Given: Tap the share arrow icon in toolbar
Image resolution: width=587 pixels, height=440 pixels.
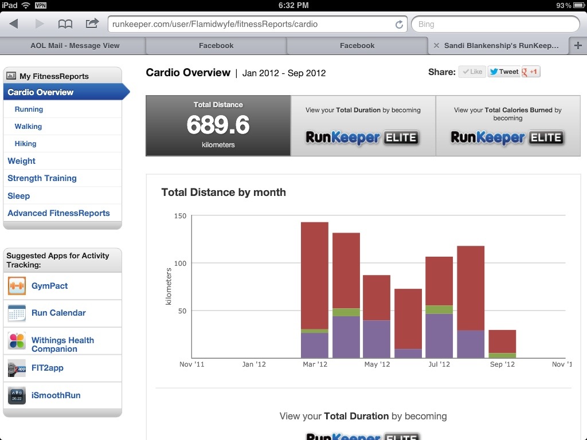Looking at the screenshot, I should tap(92, 24).
